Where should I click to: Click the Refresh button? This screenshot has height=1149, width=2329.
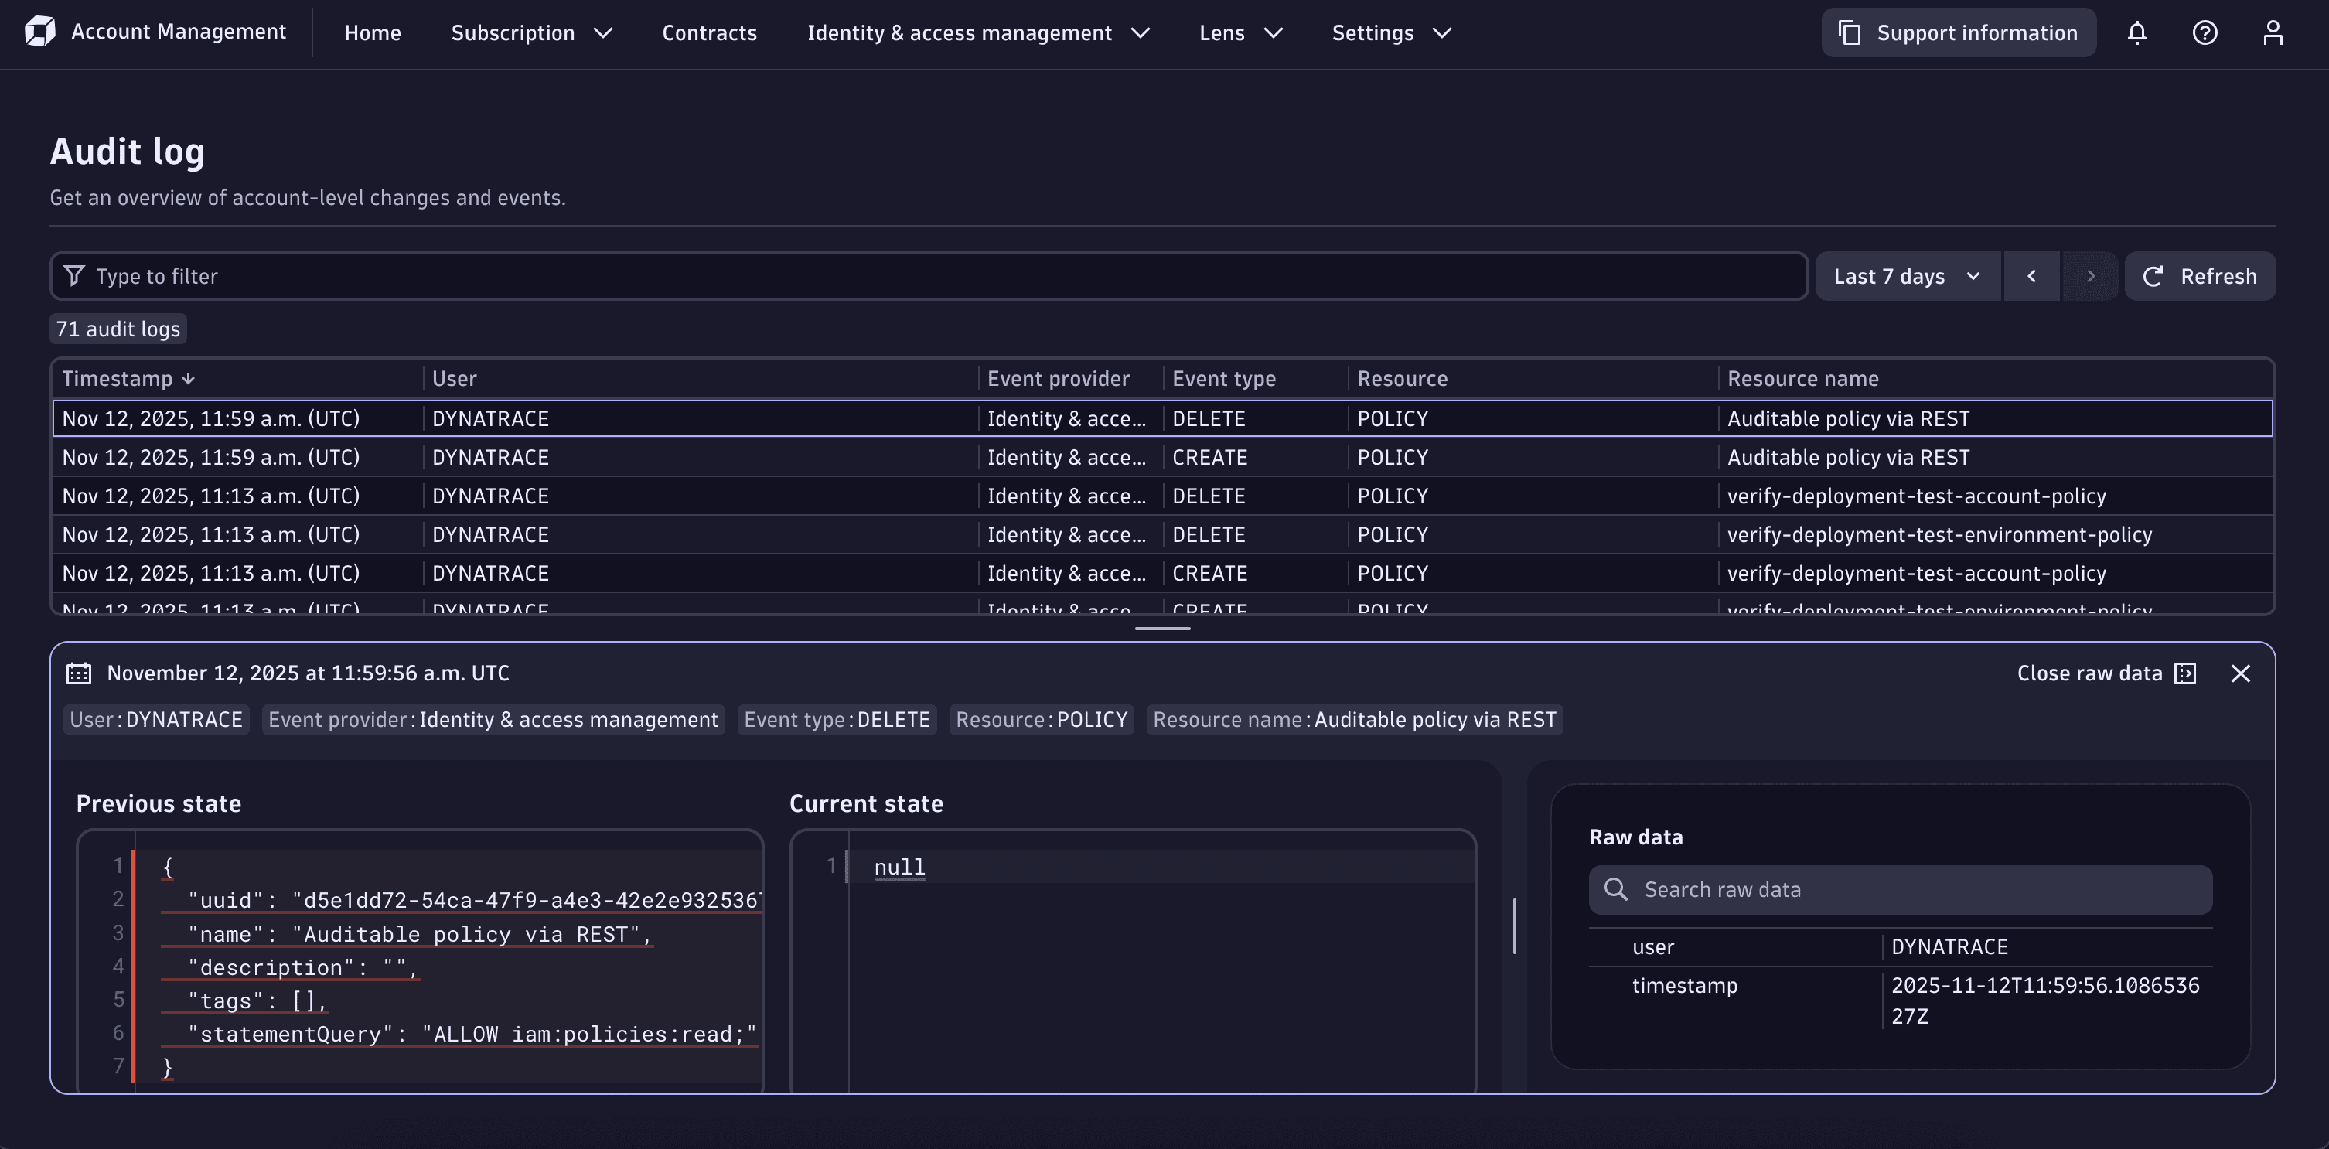tap(2201, 276)
